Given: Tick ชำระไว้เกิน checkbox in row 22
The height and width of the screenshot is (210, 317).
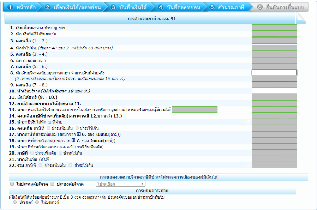Looking at the screenshot, I should coord(70,165).
